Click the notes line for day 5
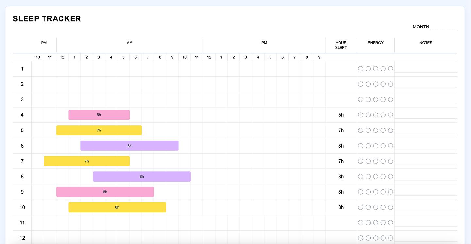The width and height of the screenshot is (471, 244). coord(426,130)
